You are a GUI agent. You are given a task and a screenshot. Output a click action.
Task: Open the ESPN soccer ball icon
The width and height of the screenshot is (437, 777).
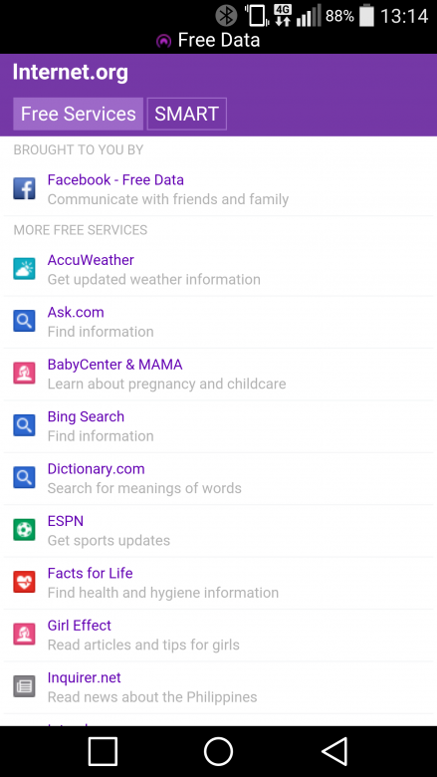(24, 530)
